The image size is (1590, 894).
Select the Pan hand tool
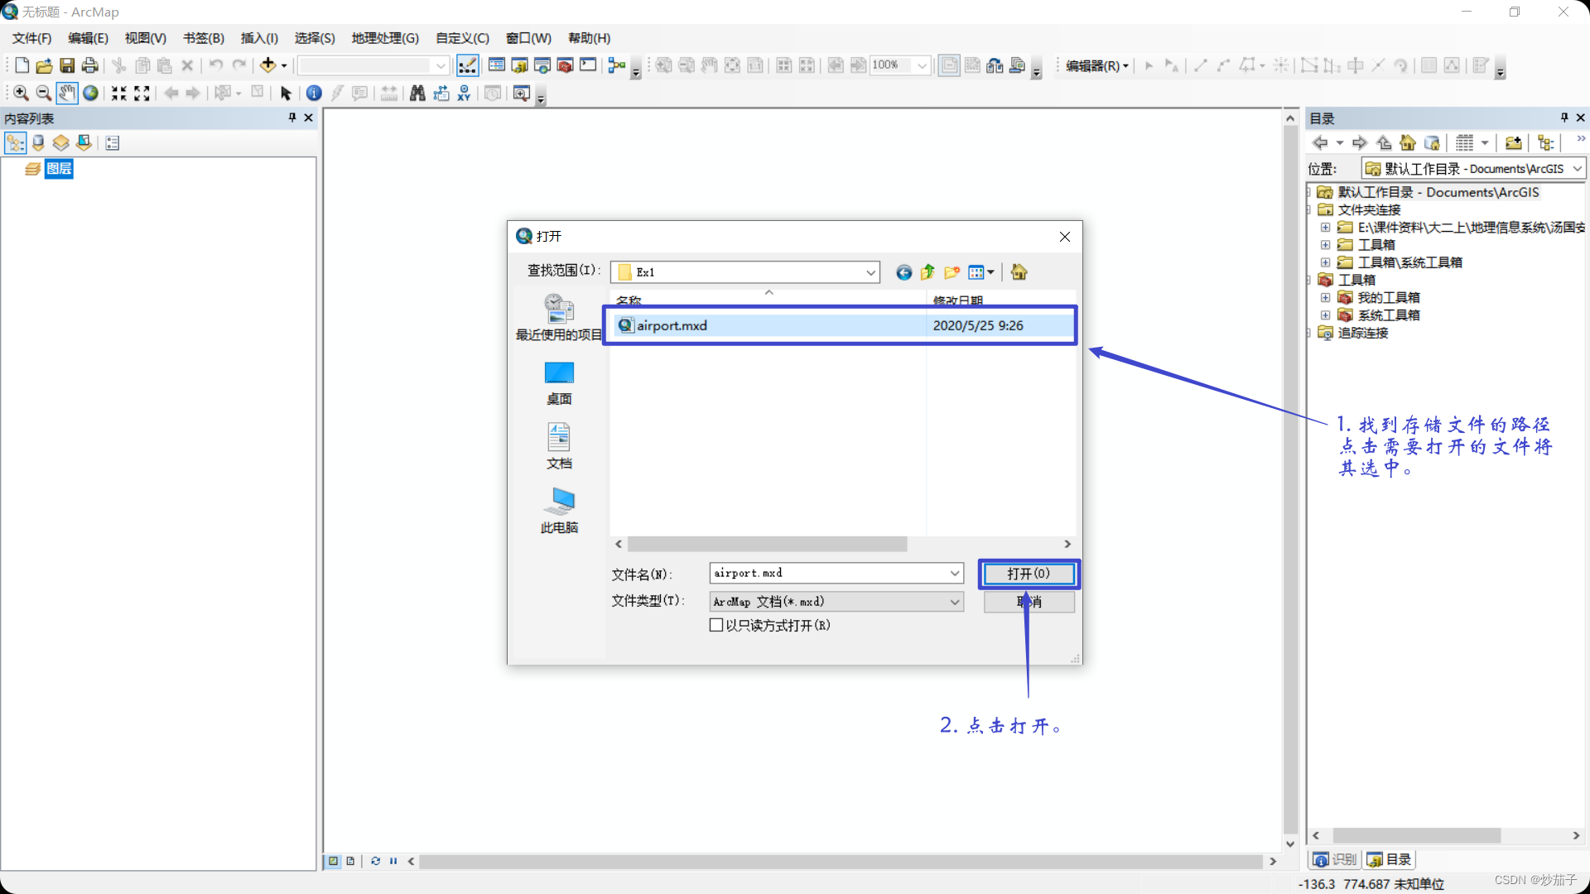pos(67,94)
